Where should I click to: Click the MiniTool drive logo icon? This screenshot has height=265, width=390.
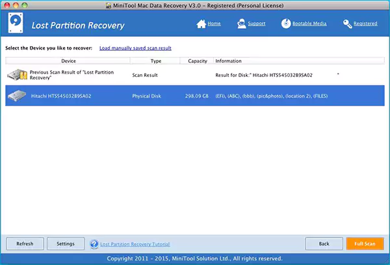click(15, 23)
